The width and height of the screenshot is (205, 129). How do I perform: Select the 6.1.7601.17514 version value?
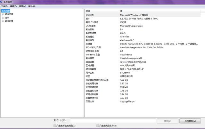pyautogui.click(x=132, y=69)
